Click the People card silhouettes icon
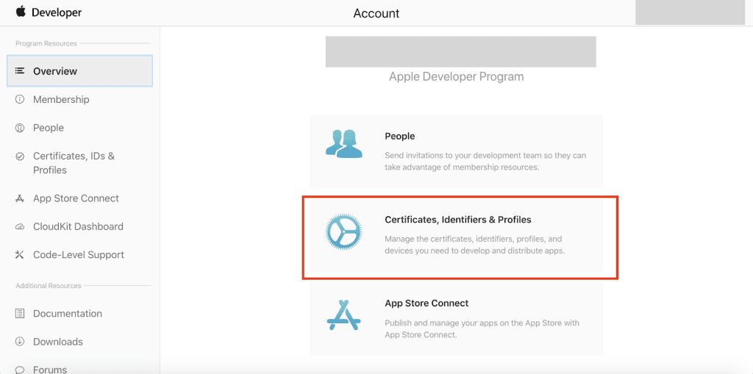 pyautogui.click(x=344, y=143)
